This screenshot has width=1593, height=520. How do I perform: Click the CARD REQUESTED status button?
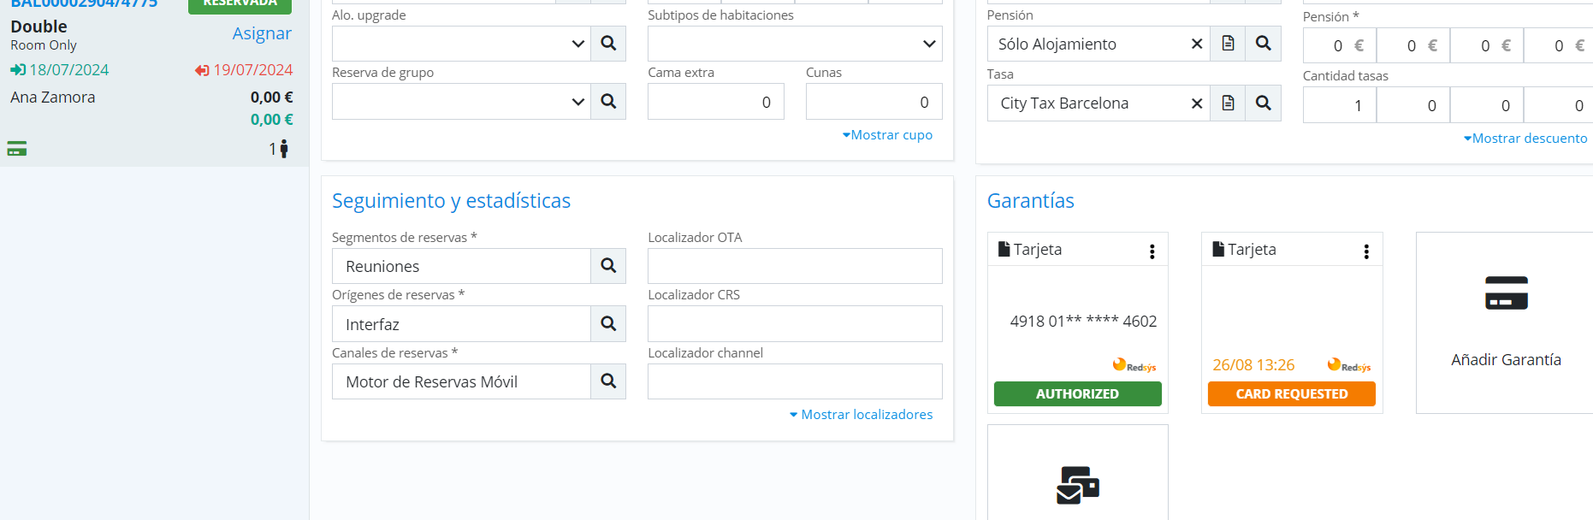[x=1291, y=394]
